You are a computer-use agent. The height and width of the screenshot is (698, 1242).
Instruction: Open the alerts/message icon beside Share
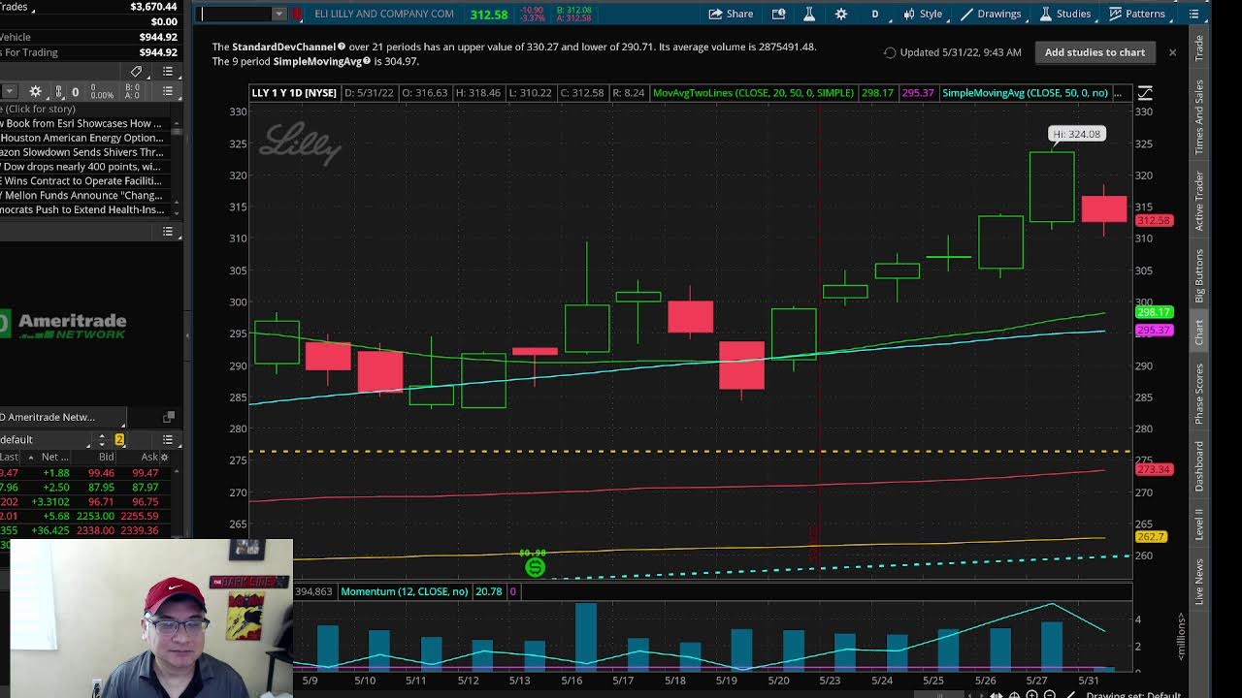[778, 14]
